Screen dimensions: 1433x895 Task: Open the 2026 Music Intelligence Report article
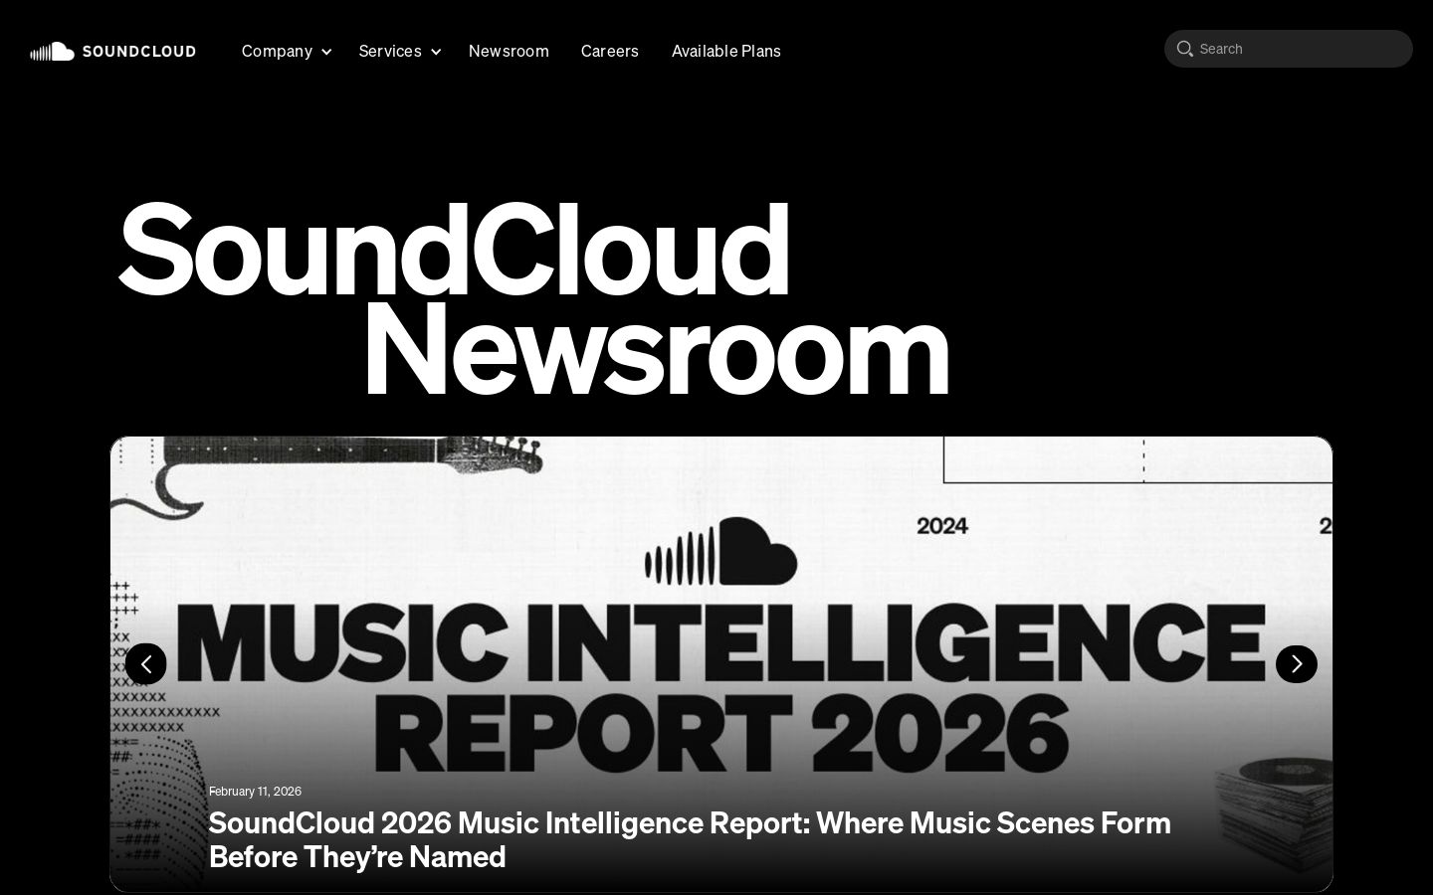pyautogui.click(x=690, y=839)
